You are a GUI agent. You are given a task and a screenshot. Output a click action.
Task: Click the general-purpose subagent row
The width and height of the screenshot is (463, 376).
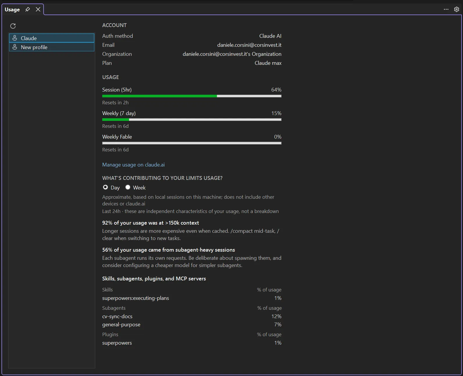coord(192,325)
